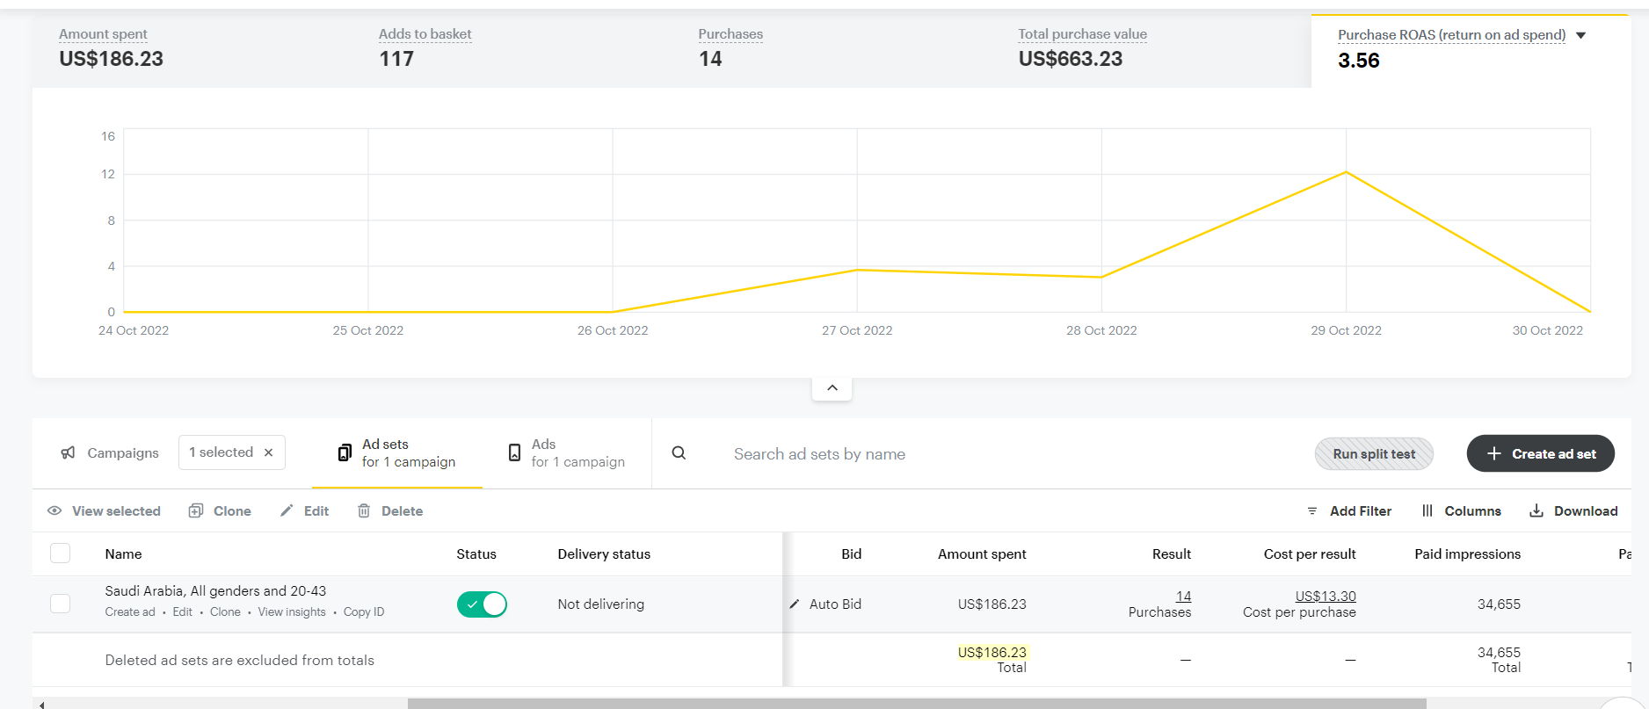Select the Saudi Arabia ad set checkbox
The image size is (1649, 709).
tap(61, 604)
